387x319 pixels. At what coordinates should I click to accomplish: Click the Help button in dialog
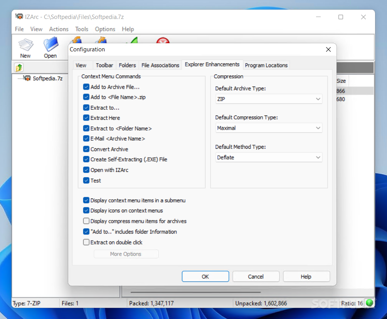(x=306, y=277)
